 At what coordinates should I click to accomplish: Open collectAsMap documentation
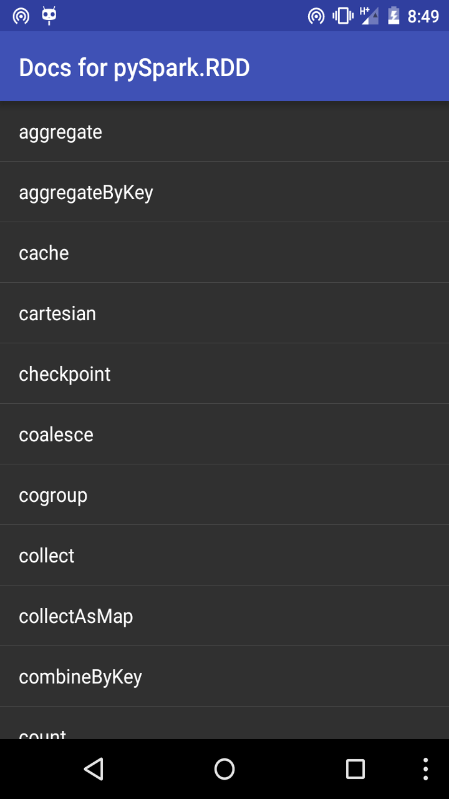point(76,615)
